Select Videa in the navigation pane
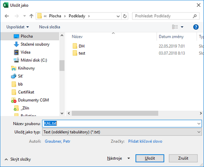This screenshot has width=204, height=167. (25, 52)
